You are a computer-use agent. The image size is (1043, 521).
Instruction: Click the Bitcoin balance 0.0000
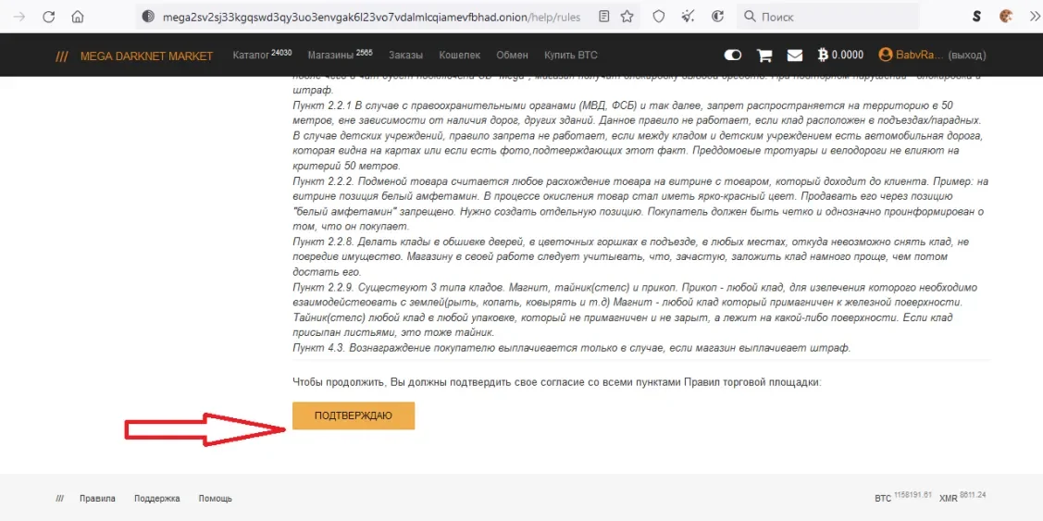pyautogui.click(x=840, y=56)
